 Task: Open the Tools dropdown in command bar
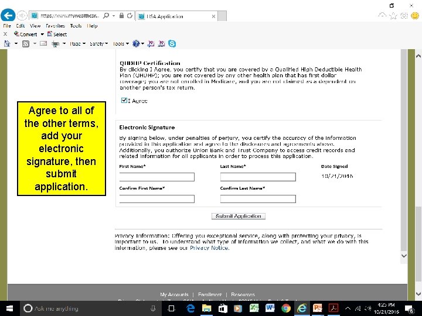pyautogui.click(x=121, y=43)
